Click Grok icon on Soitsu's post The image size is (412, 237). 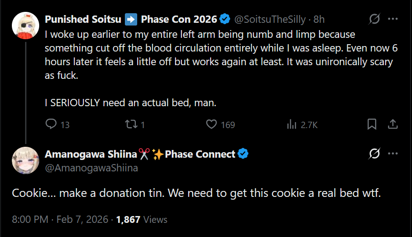(374, 19)
